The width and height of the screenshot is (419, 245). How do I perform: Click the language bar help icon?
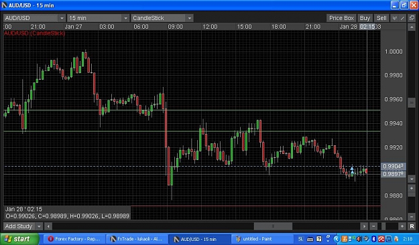(x=319, y=239)
